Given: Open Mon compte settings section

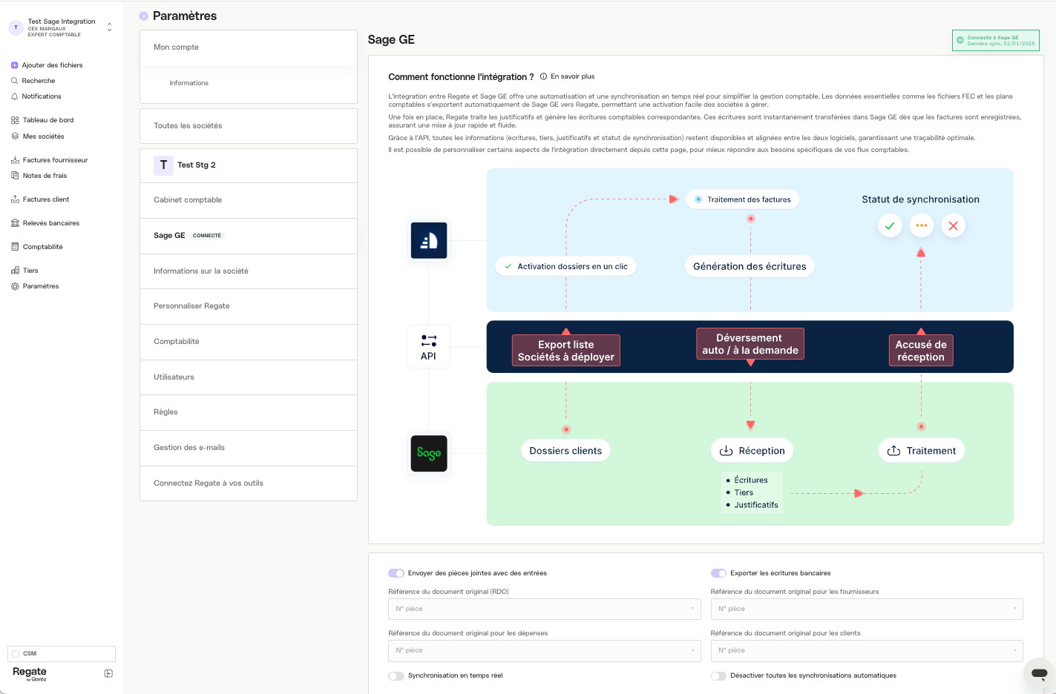Looking at the screenshot, I should click(249, 47).
